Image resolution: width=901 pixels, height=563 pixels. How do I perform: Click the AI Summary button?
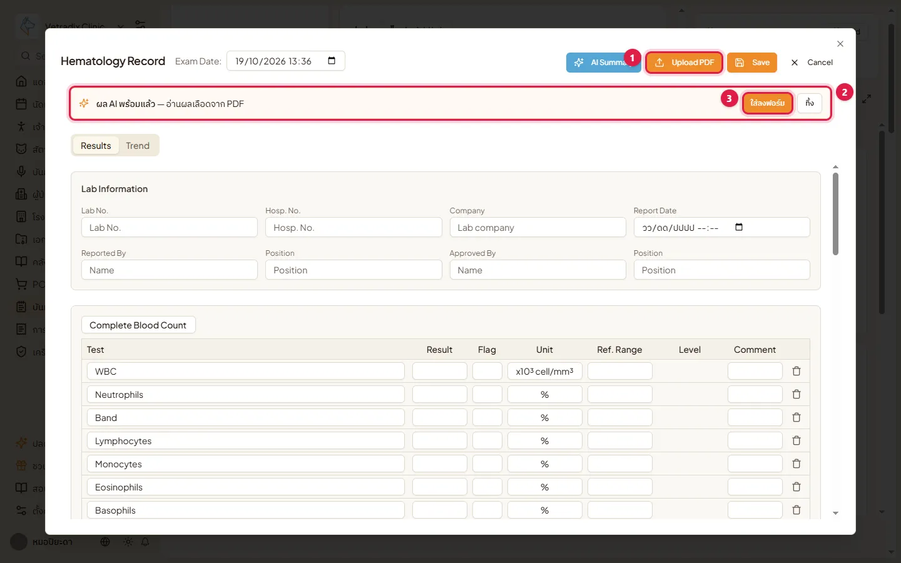pyautogui.click(x=603, y=63)
